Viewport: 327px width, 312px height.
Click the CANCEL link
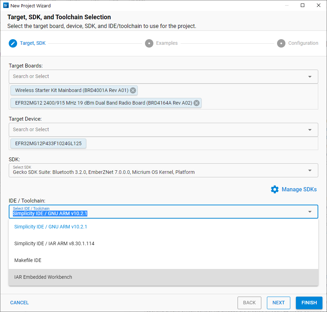(x=20, y=303)
